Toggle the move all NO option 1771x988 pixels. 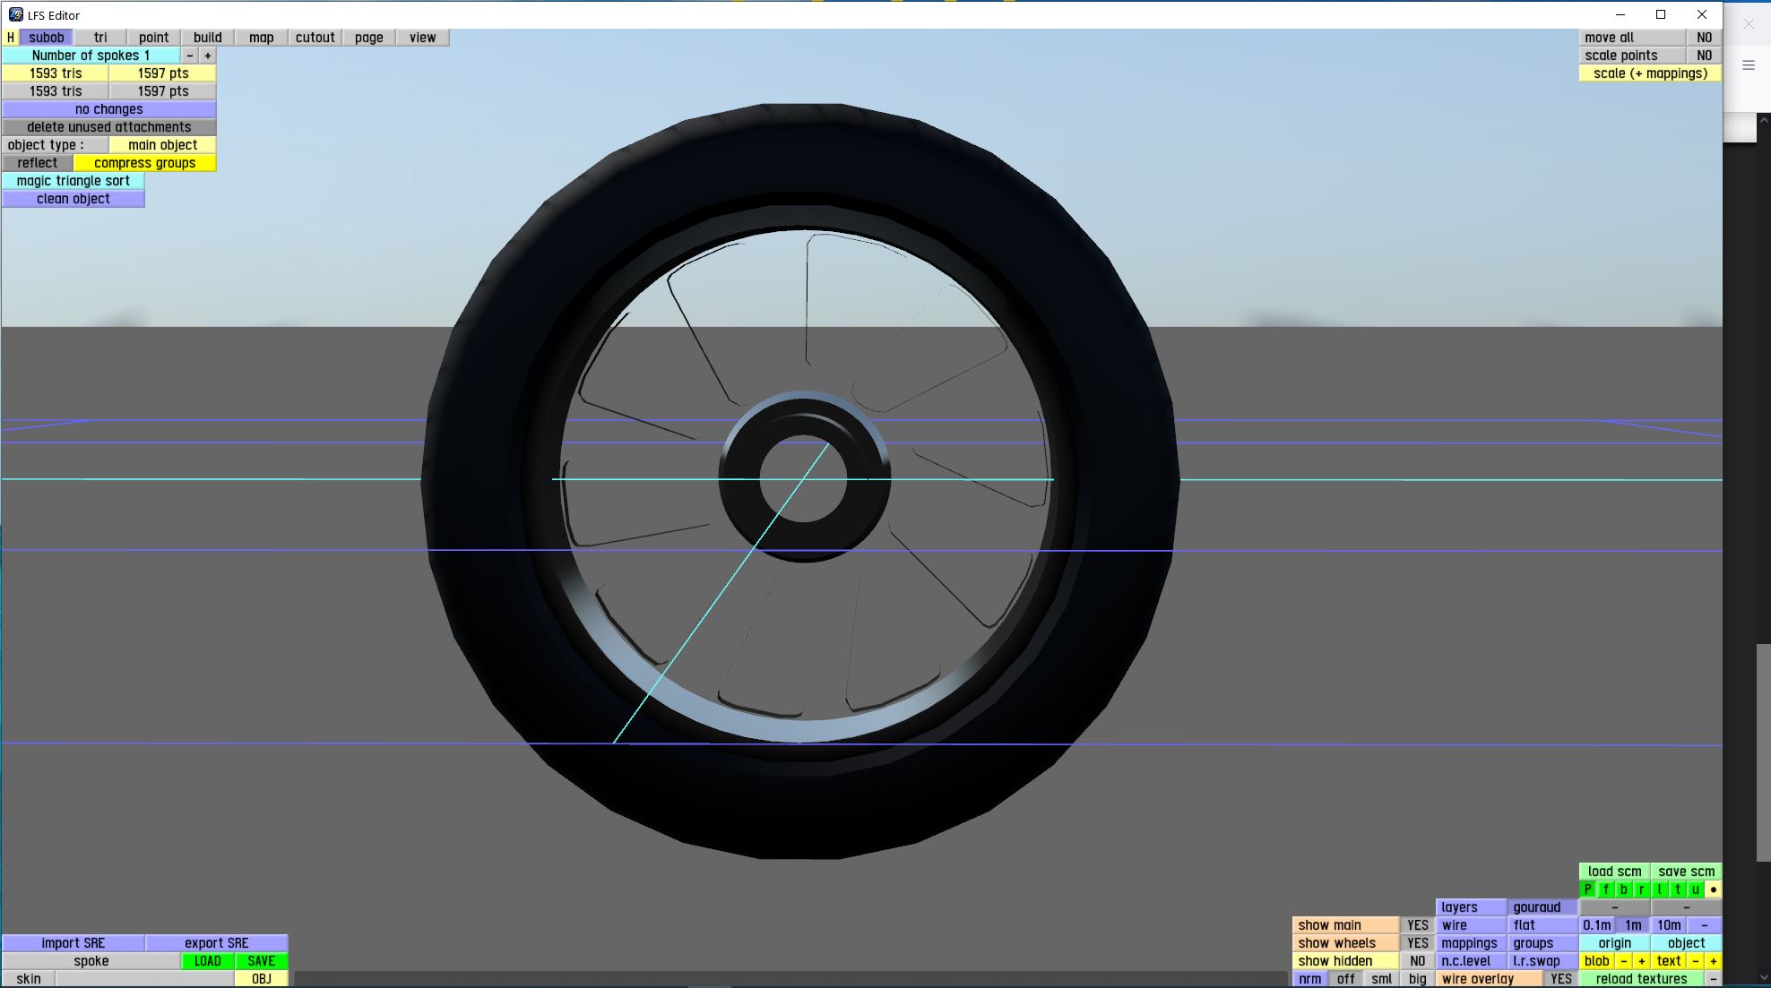point(1704,38)
